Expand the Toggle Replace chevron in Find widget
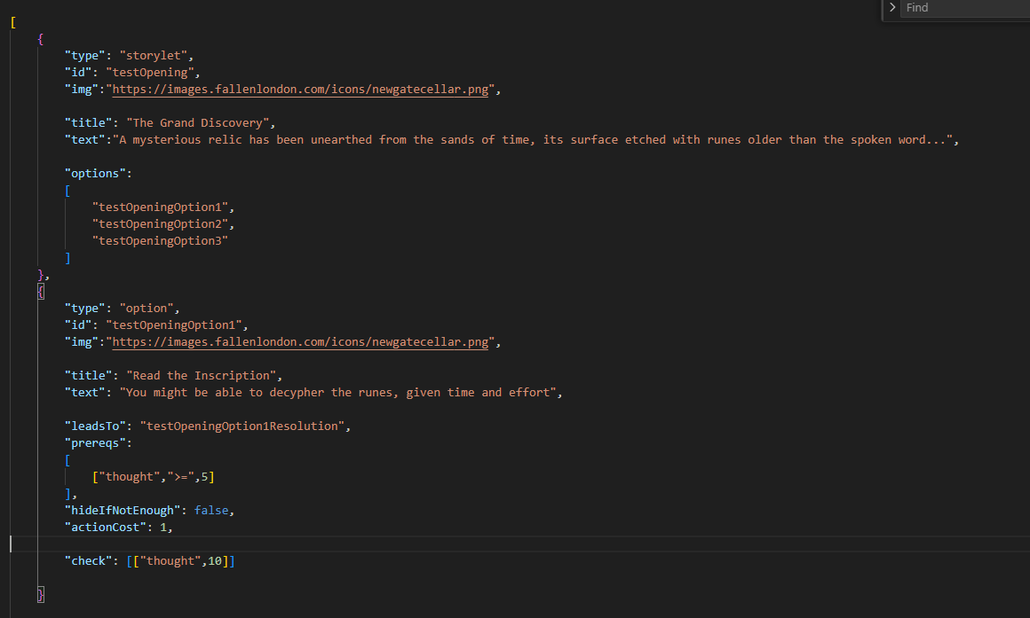Viewport: 1030px width, 618px height. coord(892,8)
